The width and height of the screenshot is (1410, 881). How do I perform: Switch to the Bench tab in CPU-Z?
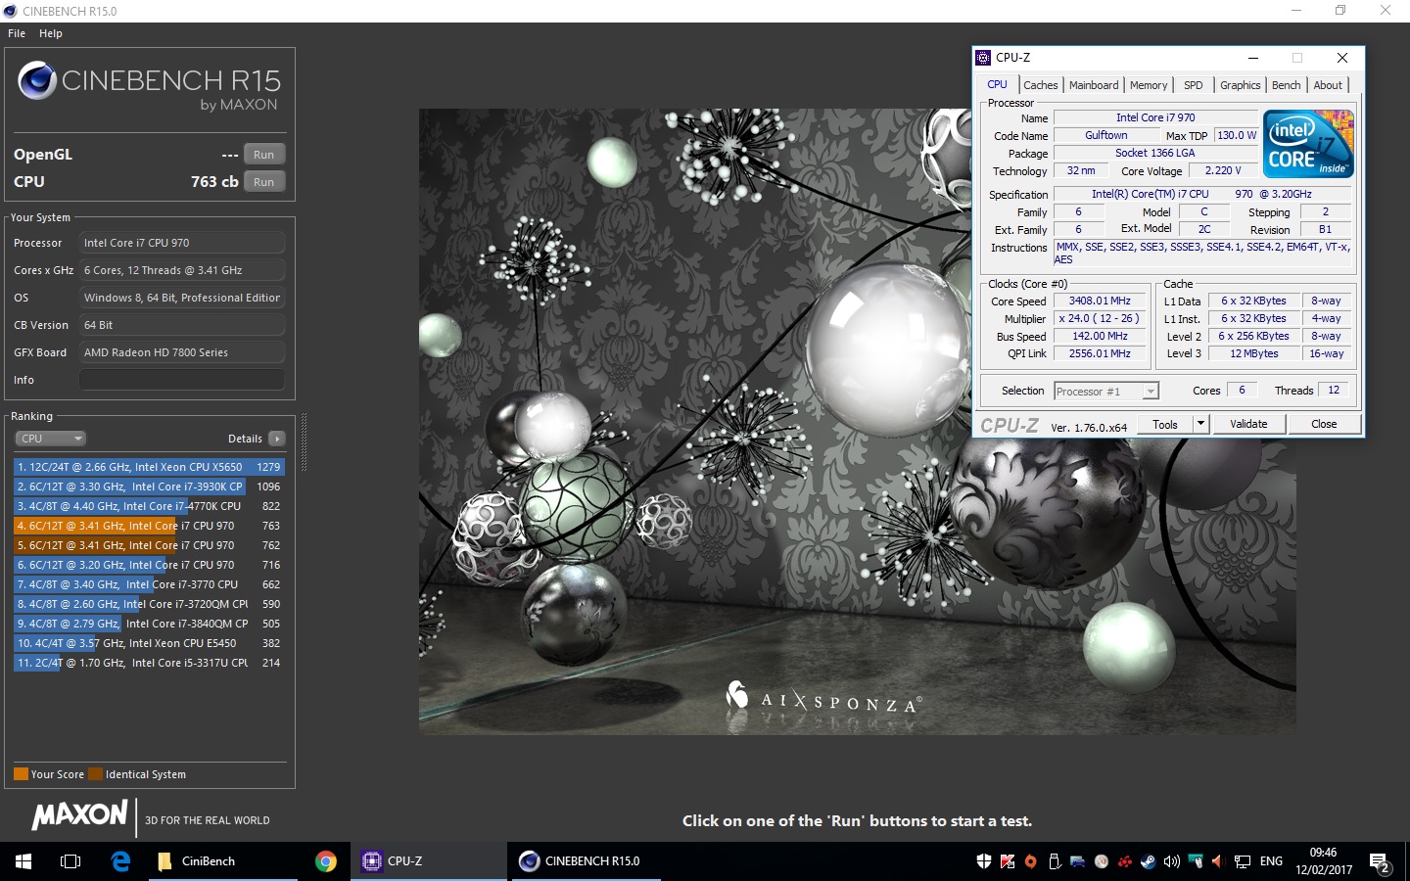click(x=1286, y=85)
